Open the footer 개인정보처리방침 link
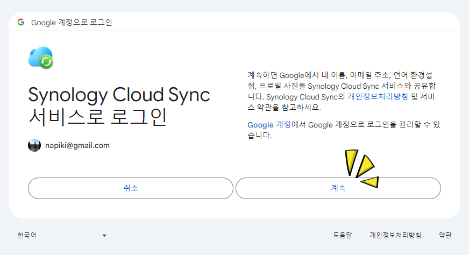The image size is (469, 255). 395,235
